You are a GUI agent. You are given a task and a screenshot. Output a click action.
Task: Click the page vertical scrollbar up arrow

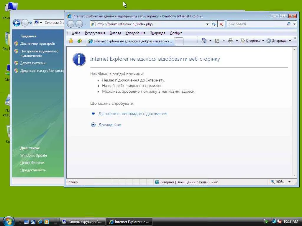point(294,49)
